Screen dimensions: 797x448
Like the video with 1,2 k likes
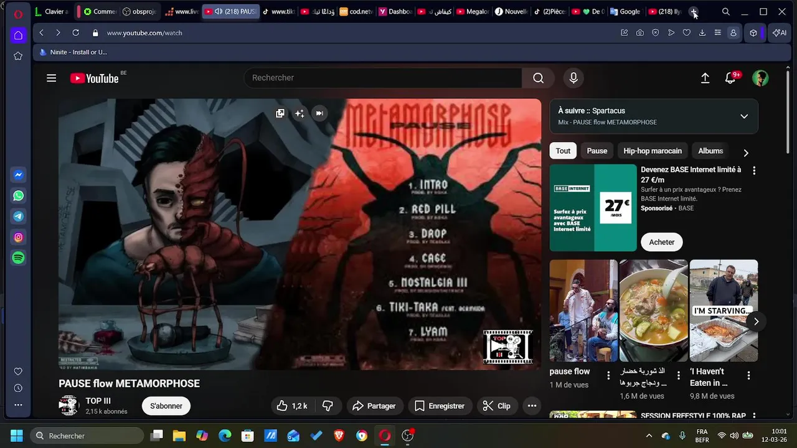[292, 406]
